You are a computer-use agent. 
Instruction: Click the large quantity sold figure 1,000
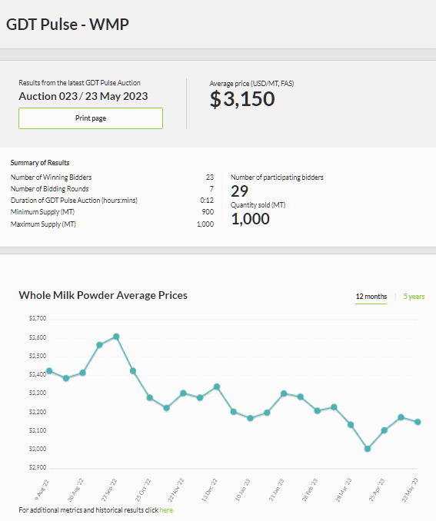pos(250,219)
